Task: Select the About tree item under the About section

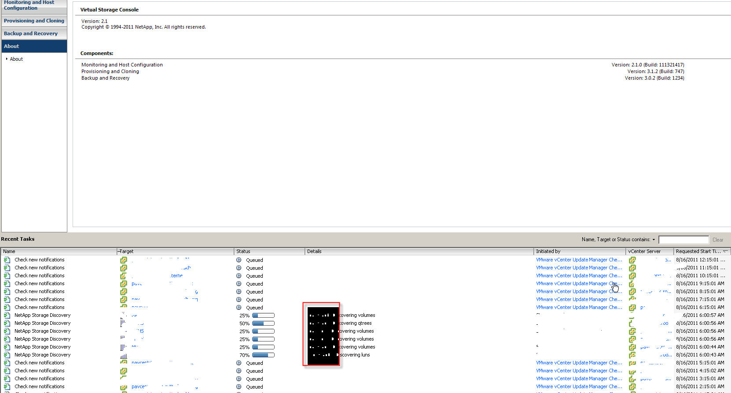Action: point(16,59)
